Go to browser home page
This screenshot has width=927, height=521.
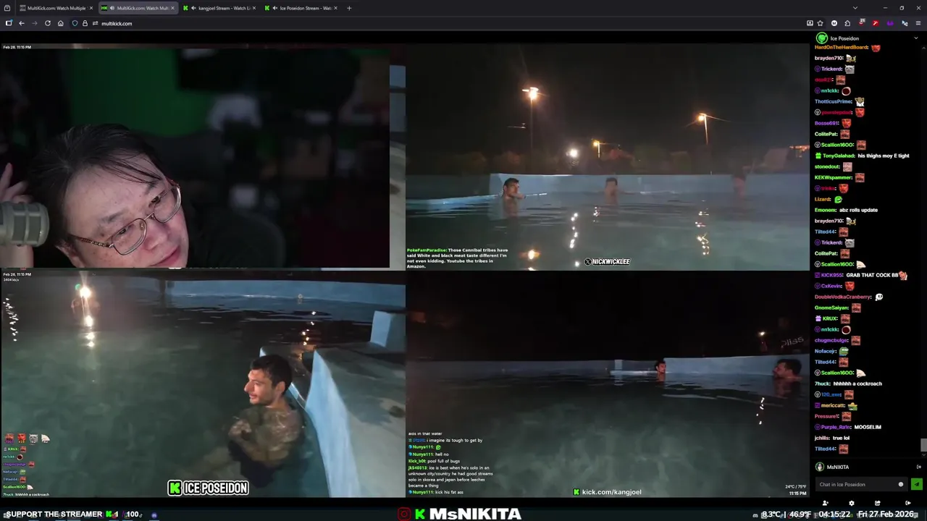tap(60, 23)
